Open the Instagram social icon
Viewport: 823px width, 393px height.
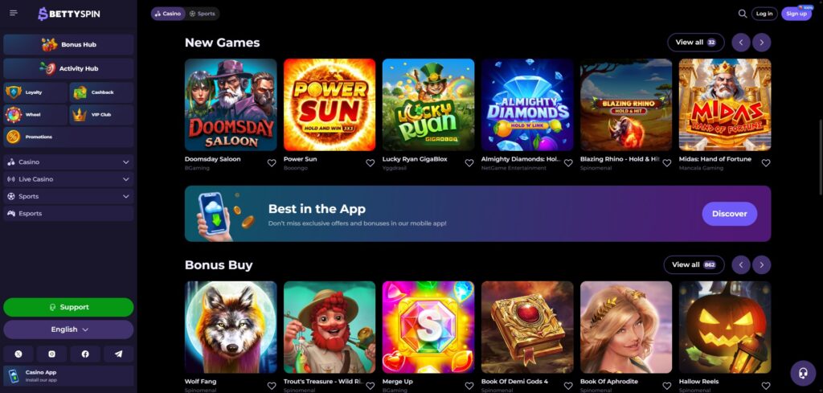[x=51, y=354]
